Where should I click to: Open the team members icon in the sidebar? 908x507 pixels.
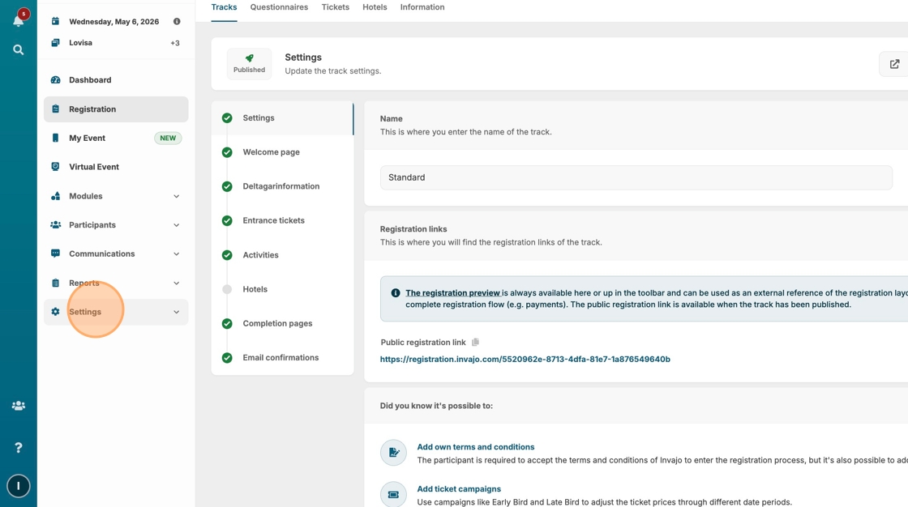pos(19,406)
